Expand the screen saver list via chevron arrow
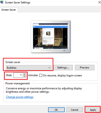 tap(49, 68)
